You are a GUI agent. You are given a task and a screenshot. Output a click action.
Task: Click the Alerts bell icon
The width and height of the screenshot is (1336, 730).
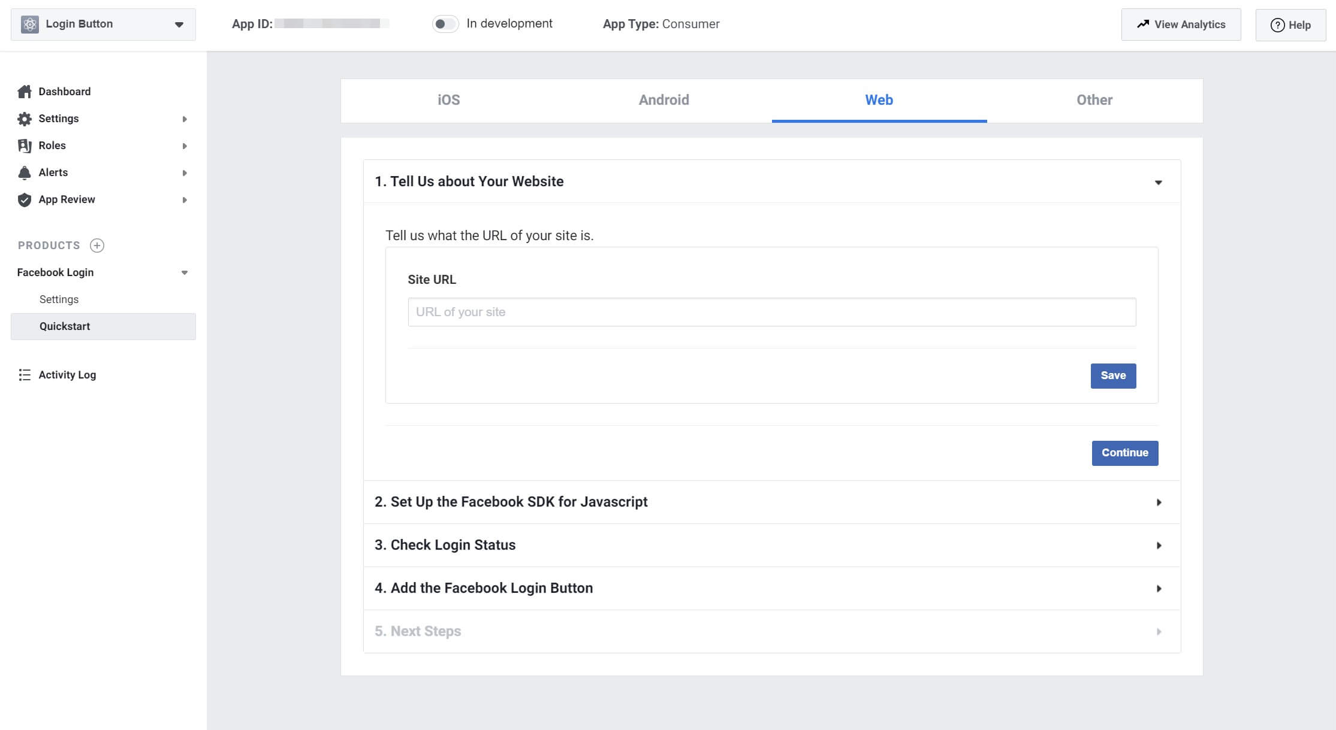25,172
